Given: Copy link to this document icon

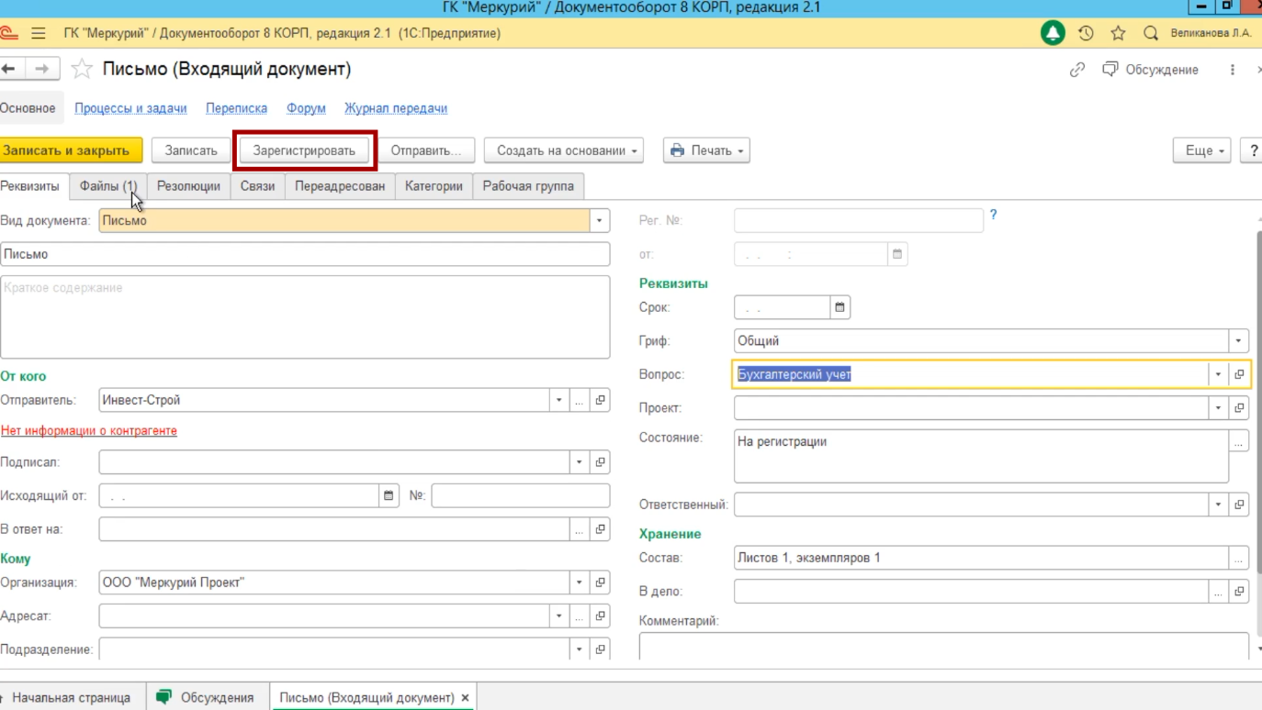Looking at the screenshot, I should (x=1077, y=70).
